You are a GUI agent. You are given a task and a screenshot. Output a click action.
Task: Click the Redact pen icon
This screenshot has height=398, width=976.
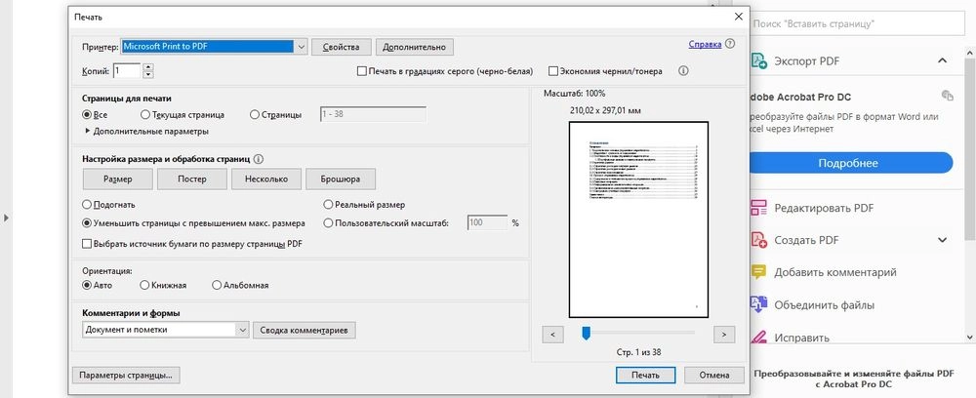click(758, 338)
